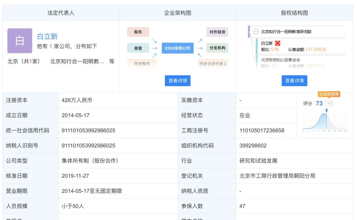Click the 分支机构 box in diagram
The width and height of the screenshot is (357, 220).
coord(217,48)
